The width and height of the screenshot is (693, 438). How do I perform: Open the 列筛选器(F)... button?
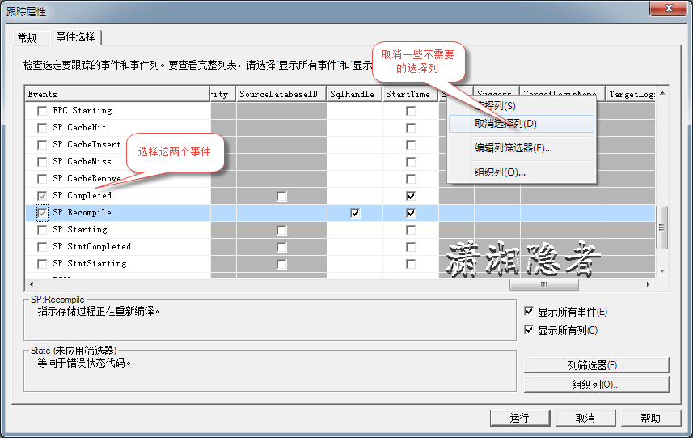[x=596, y=365]
